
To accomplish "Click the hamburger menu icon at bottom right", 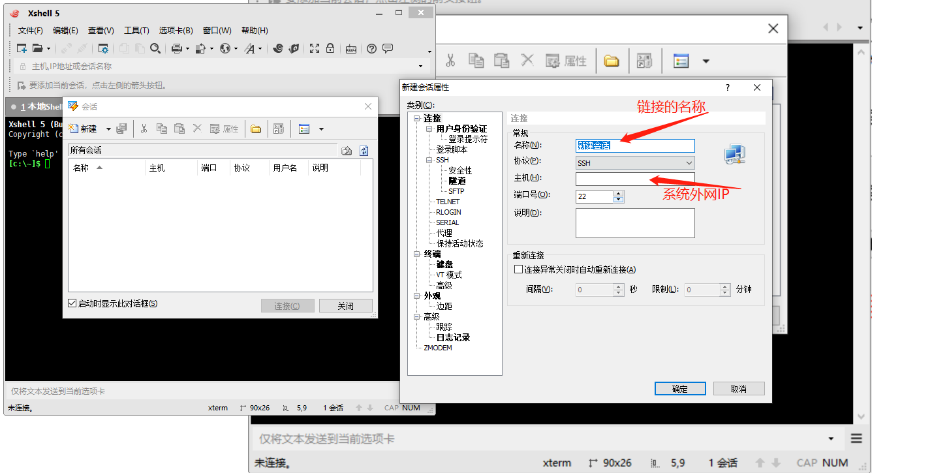I will coord(856,438).
